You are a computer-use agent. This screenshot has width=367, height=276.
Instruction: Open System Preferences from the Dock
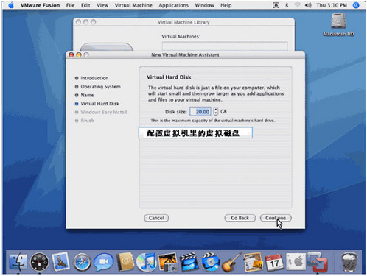(x=296, y=262)
